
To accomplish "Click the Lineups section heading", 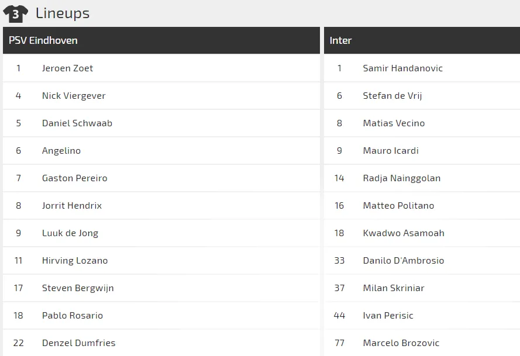I will tap(63, 13).
